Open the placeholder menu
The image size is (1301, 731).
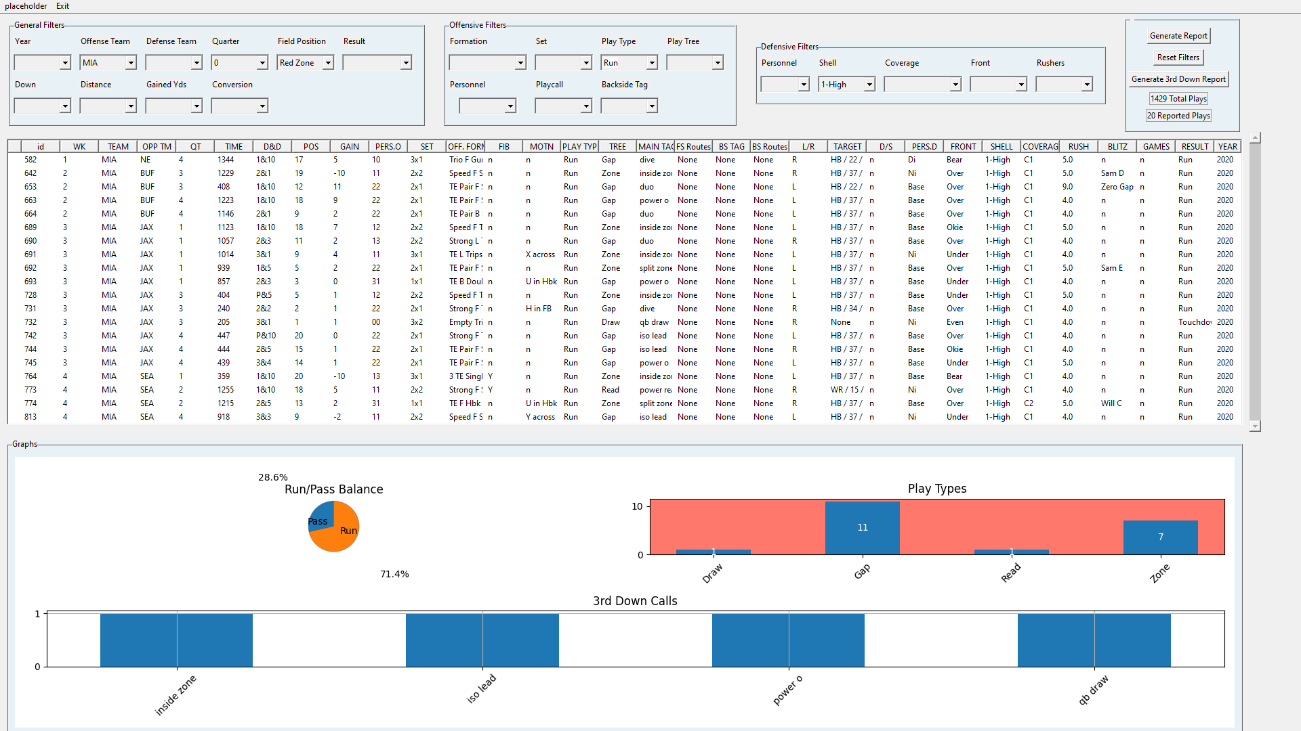click(26, 6)
